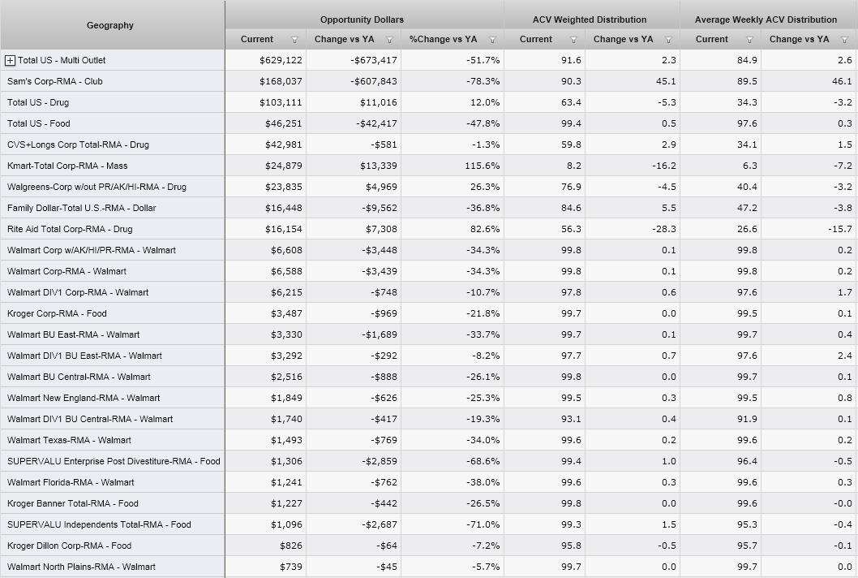Screen dimensions: 858x578
Task: Expand the Total US - Multi Outlet row
Action: 11,60
